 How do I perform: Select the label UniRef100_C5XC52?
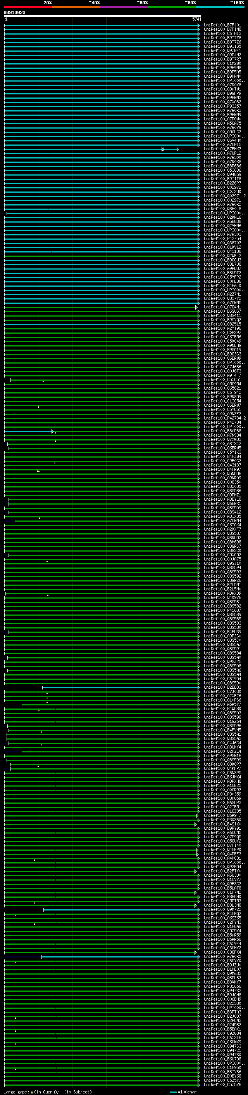(x=222, y=555)
